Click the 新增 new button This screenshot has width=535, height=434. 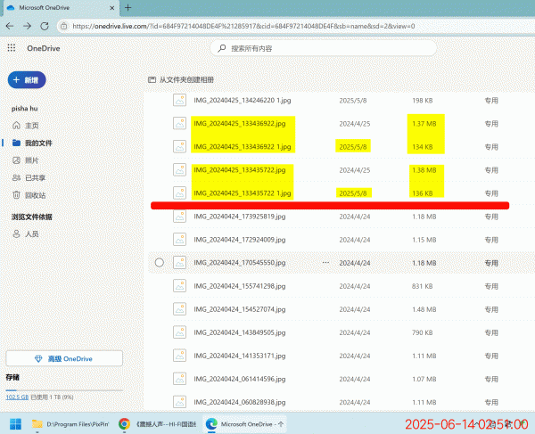click(27, 80)
